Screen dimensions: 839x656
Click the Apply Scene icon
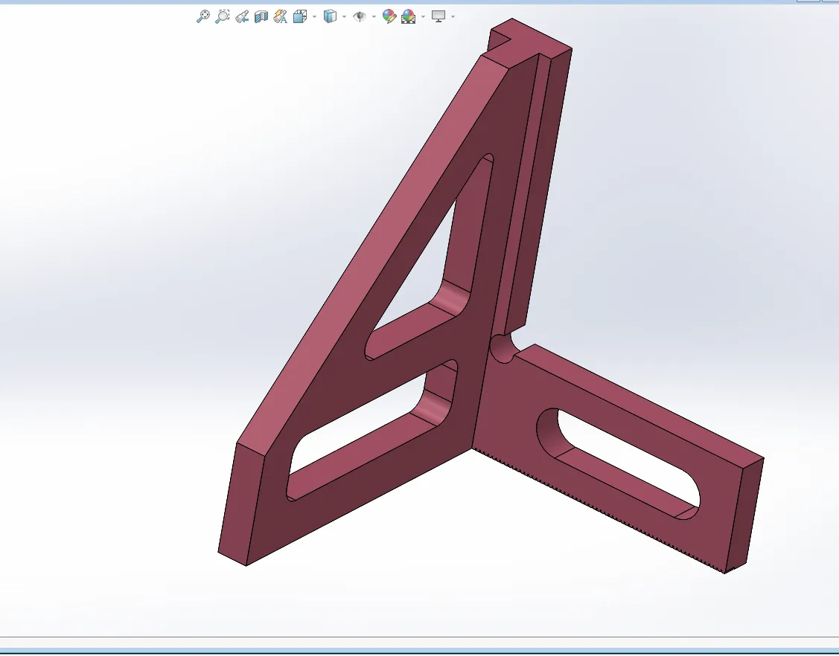pos(409,16)
